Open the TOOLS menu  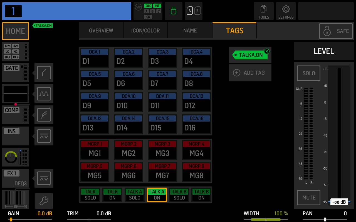click(x=263, y=11)
